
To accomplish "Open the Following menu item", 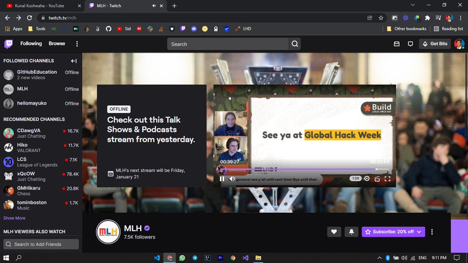I will point(31,43).
